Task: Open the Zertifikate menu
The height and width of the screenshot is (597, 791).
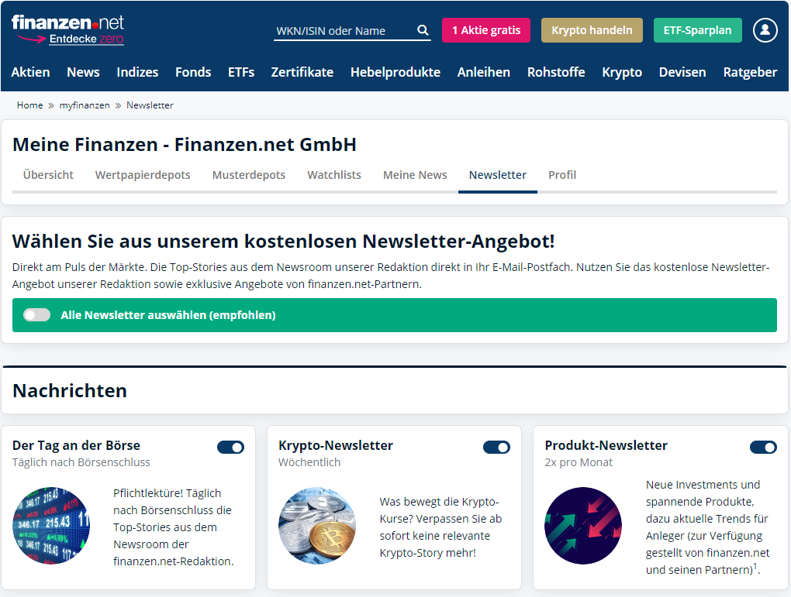Action: pos(302,72)
